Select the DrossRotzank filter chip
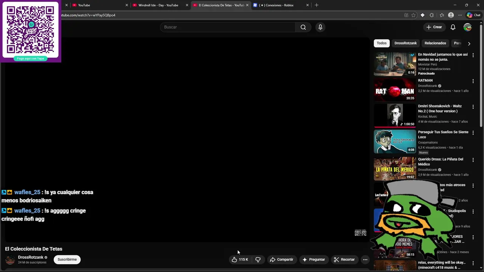Screen dimensions: 484x272 coord(405,43)
